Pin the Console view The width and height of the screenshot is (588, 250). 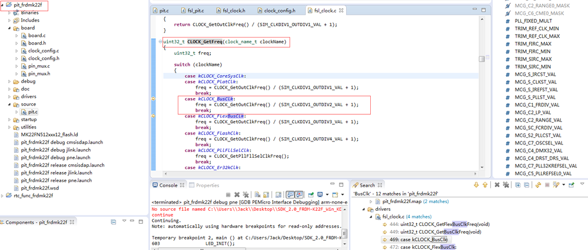point(311,195)
